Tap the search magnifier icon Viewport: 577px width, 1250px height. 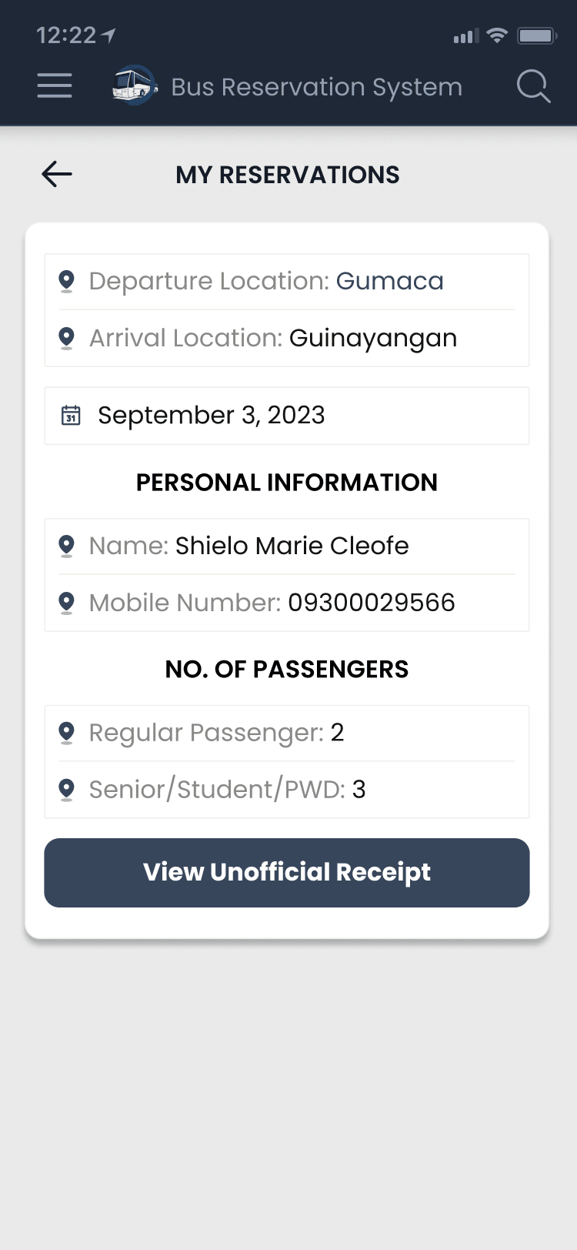point(533,86)
